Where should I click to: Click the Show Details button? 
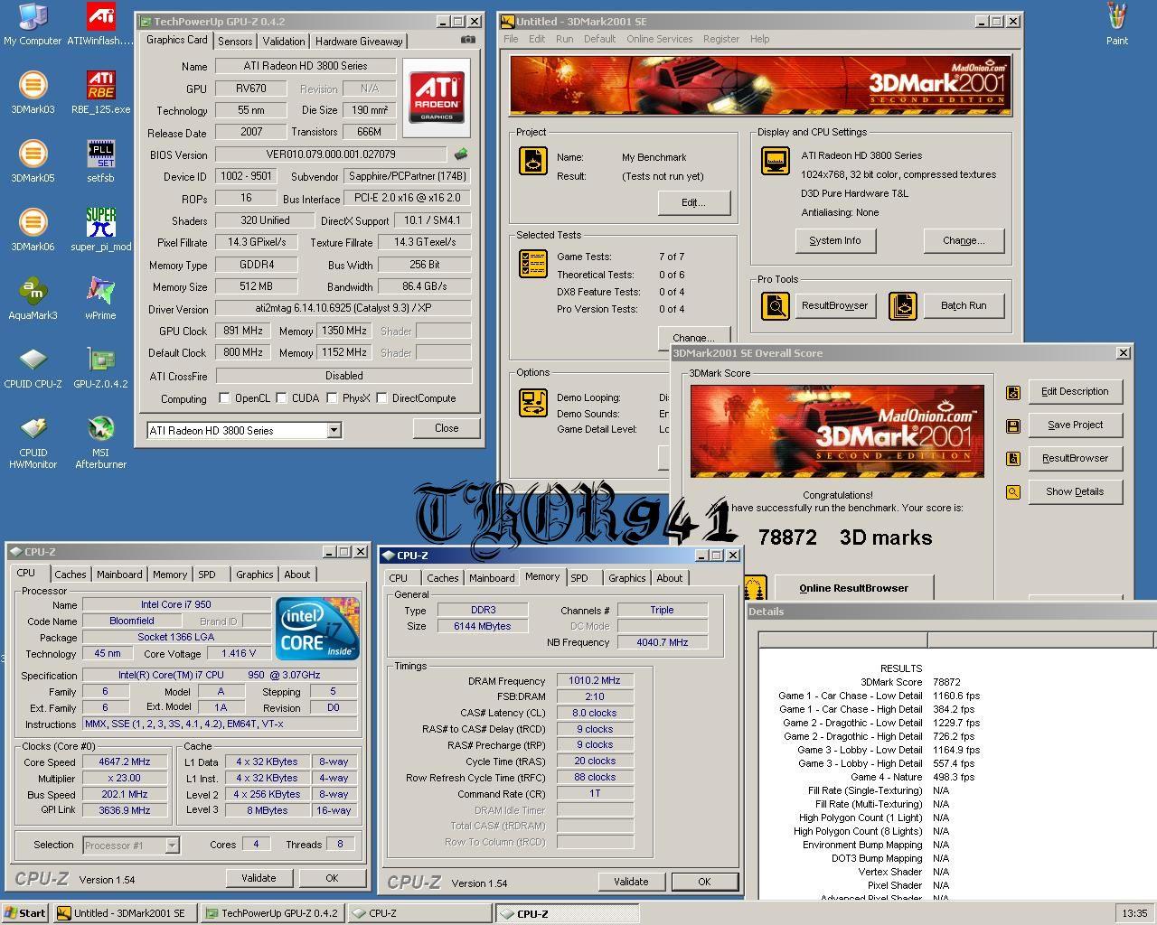tap(1075, 491)
